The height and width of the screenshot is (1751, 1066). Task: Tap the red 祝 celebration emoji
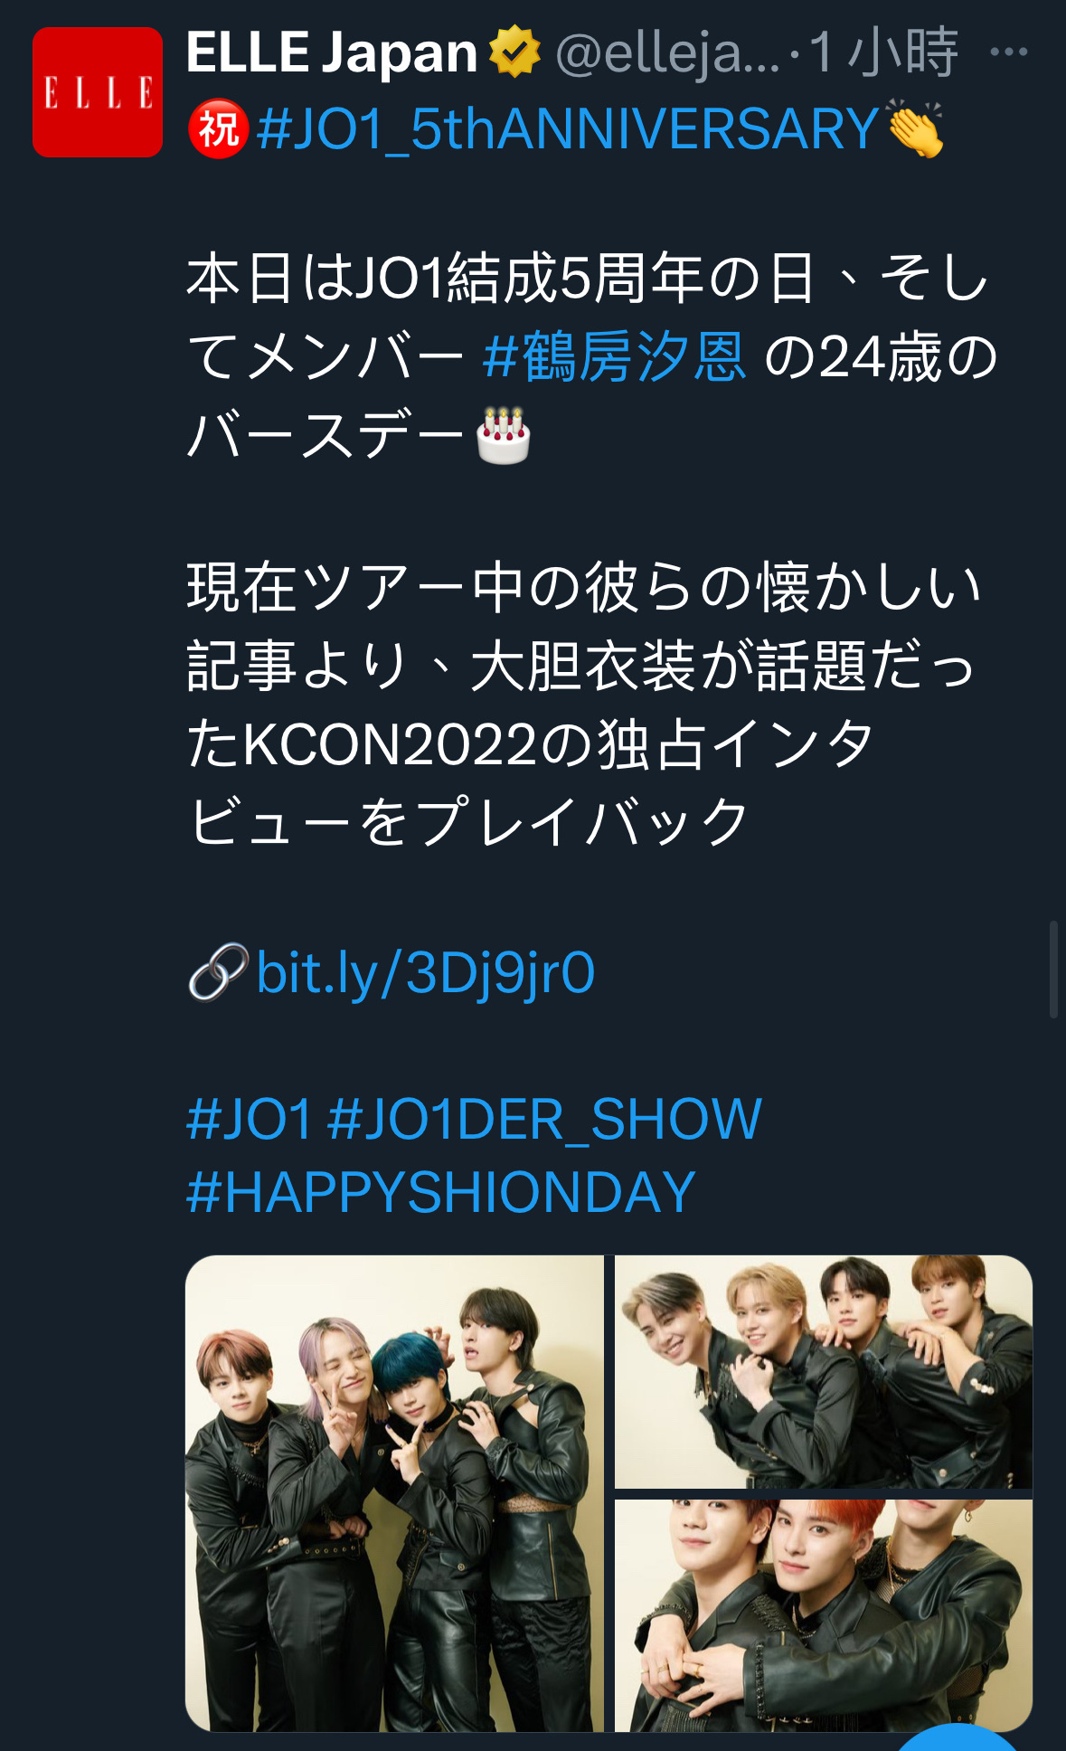click(218, 128)
